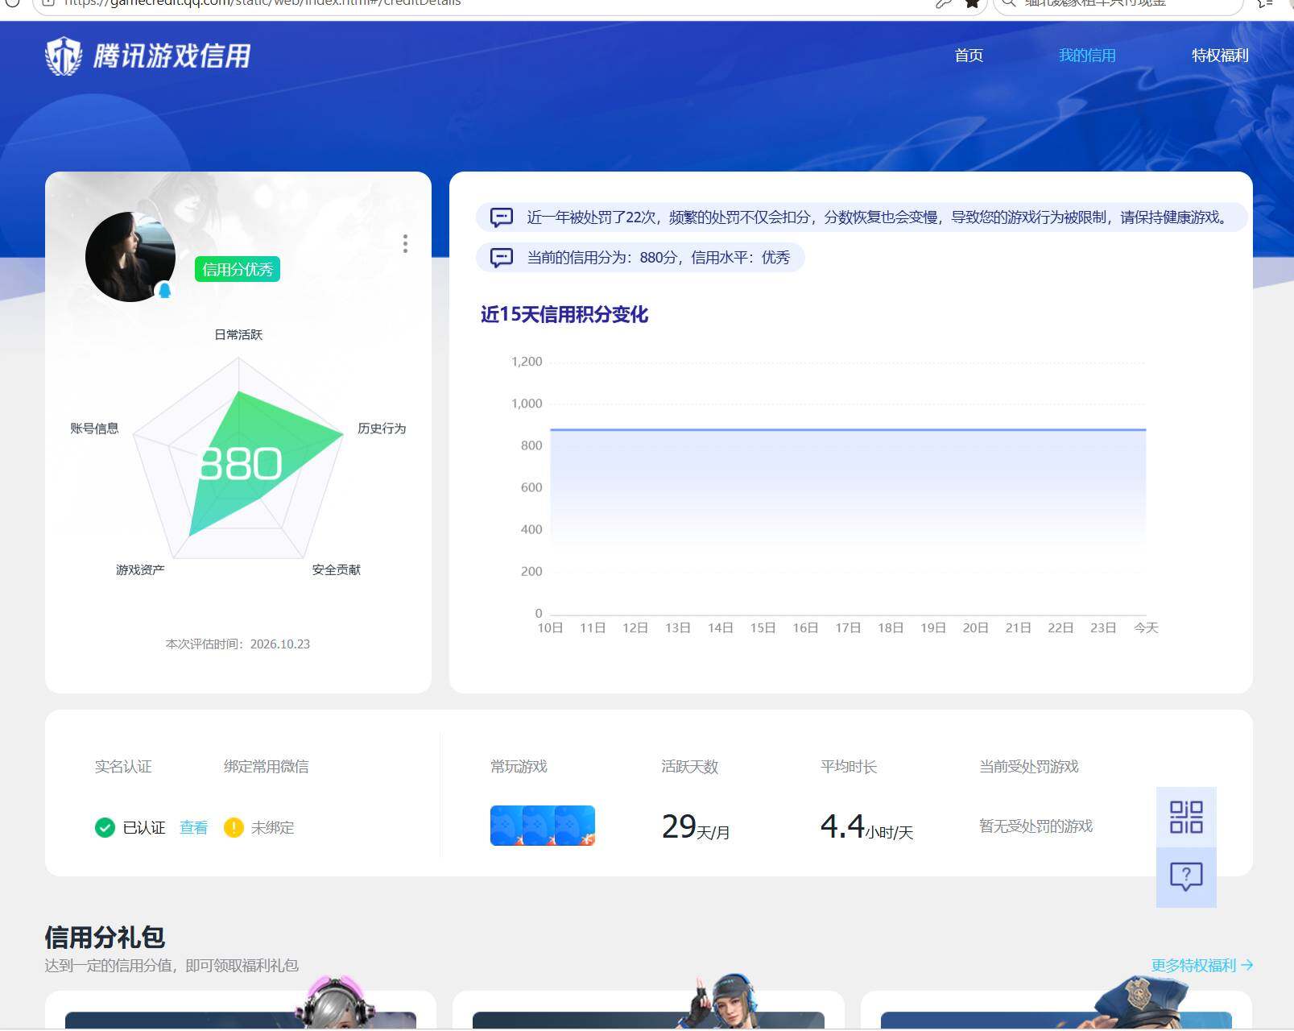The image size is (1294, 1031).
Task: Click the 29天/月 active days value
Action: pyautogui.click(x=696, y=826)
